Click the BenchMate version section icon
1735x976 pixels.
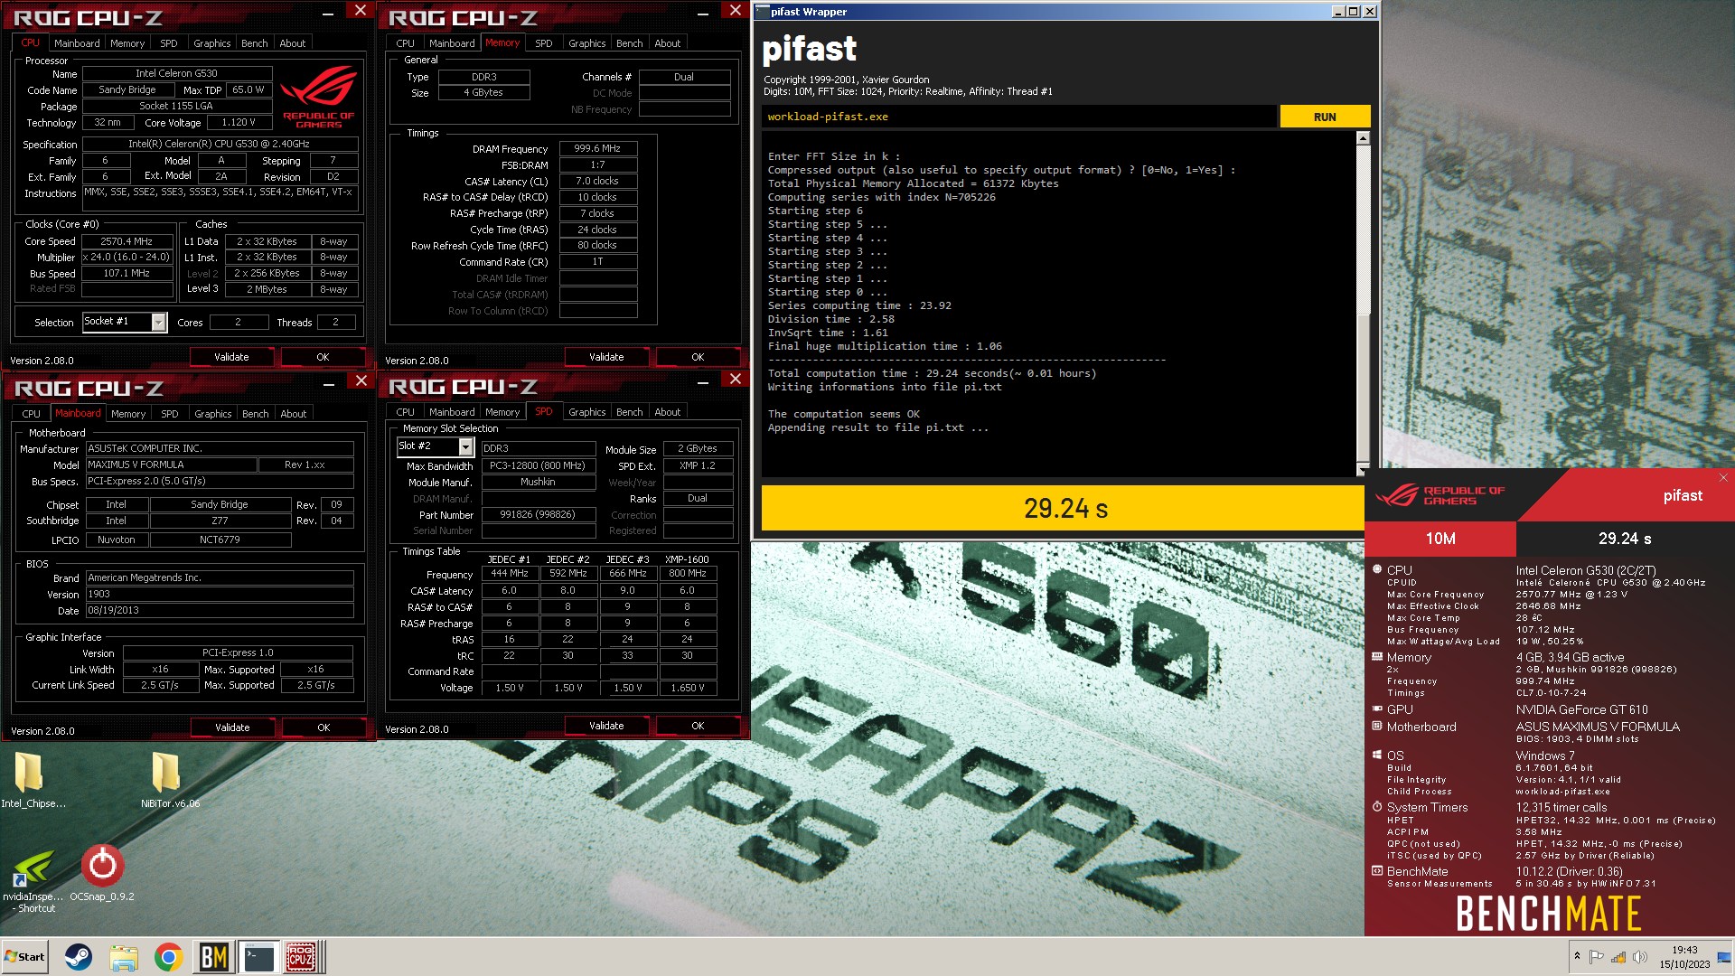click(1377, 870)
